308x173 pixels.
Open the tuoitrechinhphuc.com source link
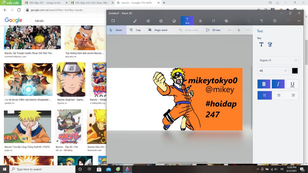pyautogui.click(x=15, y=56)
